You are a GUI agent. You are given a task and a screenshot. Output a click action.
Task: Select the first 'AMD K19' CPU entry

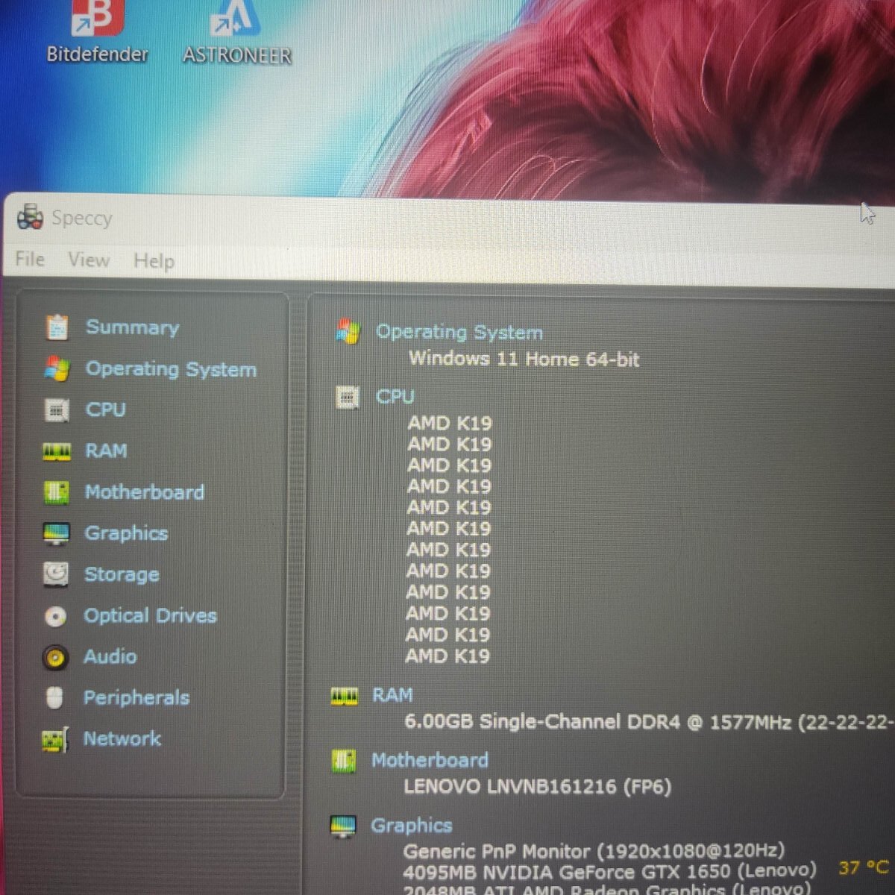tap(450, 423)
